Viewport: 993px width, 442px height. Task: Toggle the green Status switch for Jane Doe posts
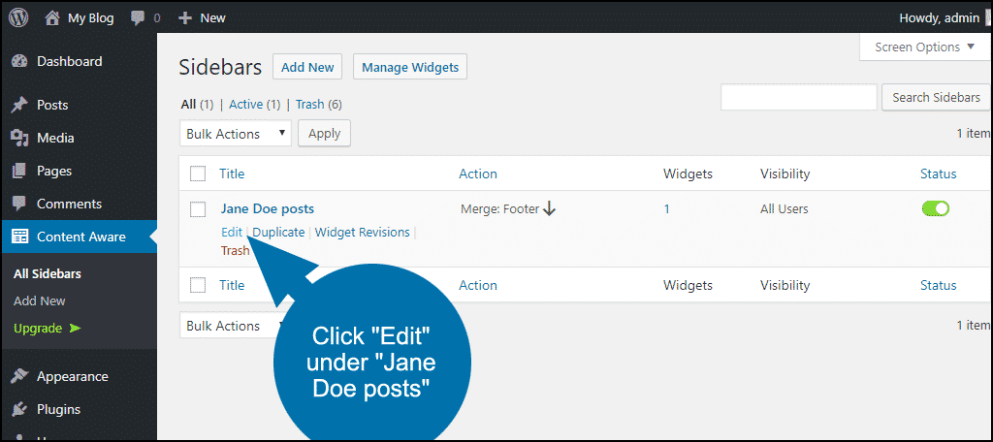(x=936, y=208)
